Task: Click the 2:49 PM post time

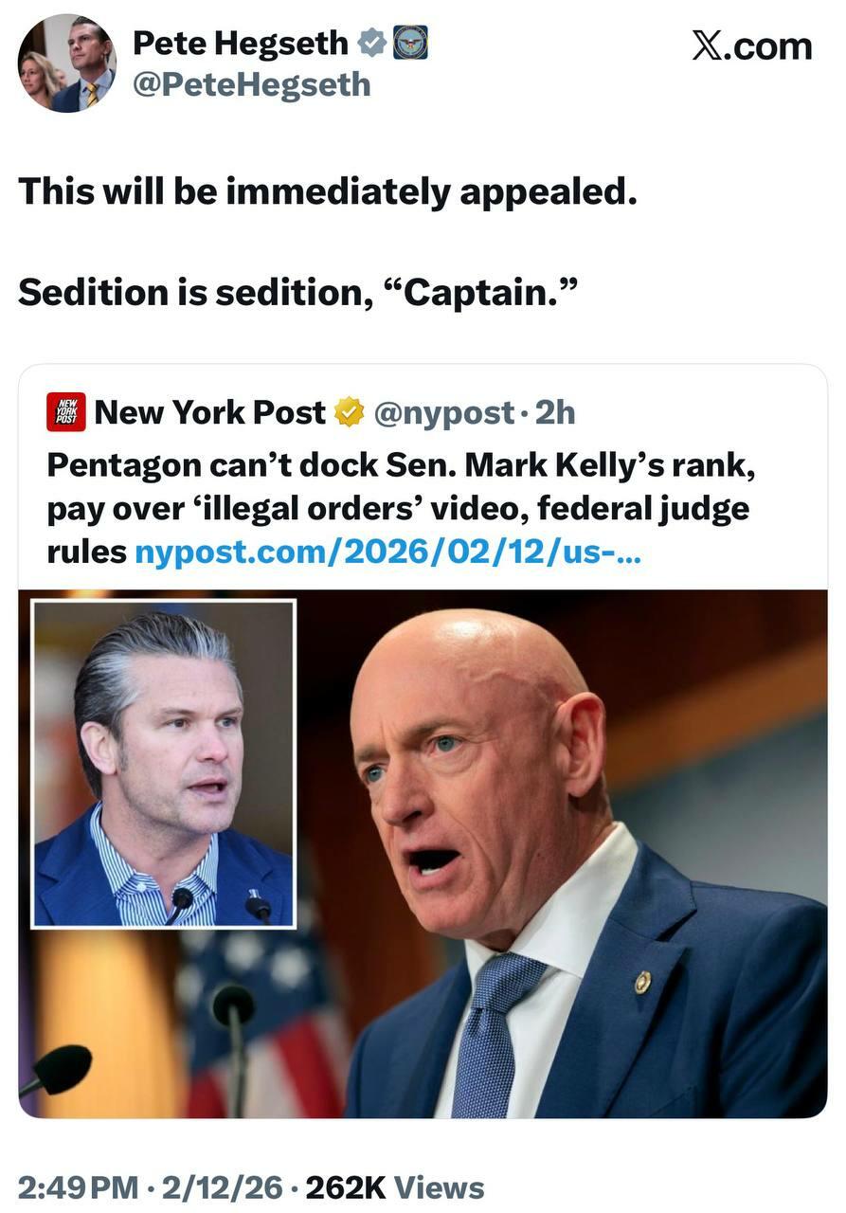Action: coord(79,1187)
